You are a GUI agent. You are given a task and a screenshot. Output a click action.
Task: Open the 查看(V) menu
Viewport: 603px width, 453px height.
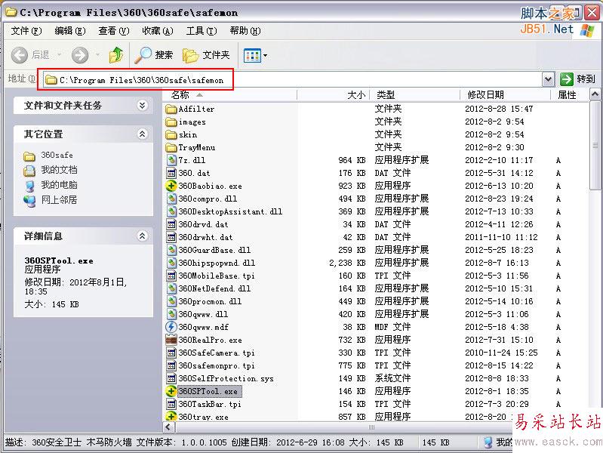click(114, 31)
